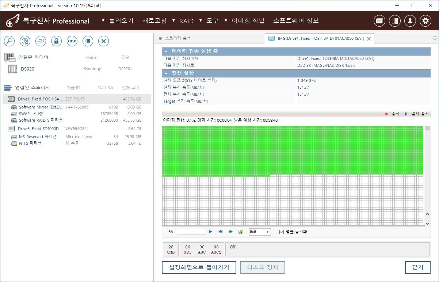Close the IMG::Drive1 tab with X

pos(369,38)
